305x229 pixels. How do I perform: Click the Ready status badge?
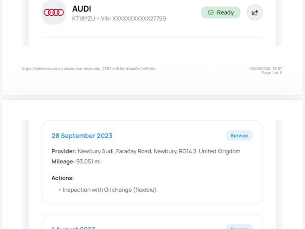click(221, 12)
